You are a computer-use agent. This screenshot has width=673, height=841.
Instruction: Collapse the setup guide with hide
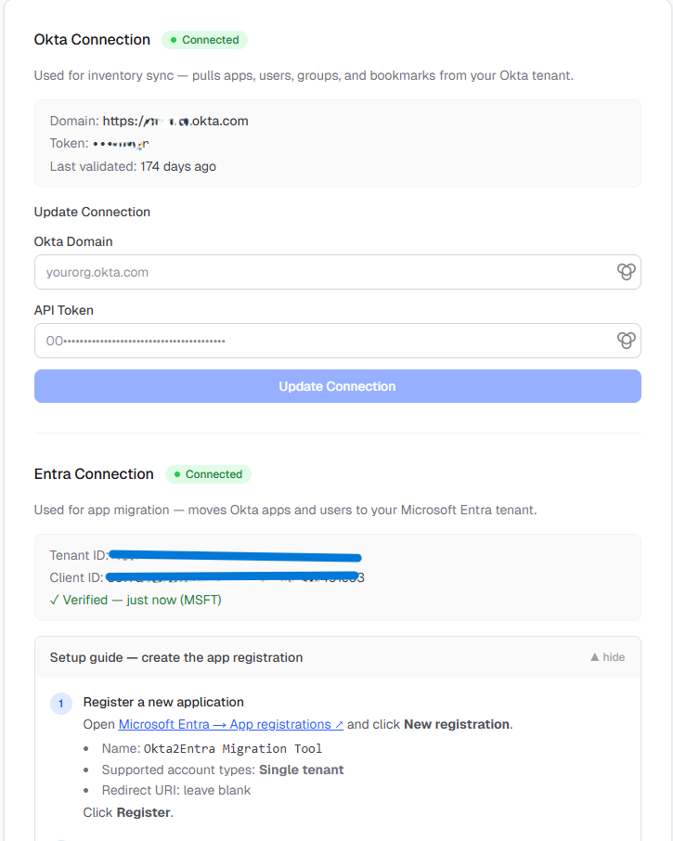click(608, 657)
